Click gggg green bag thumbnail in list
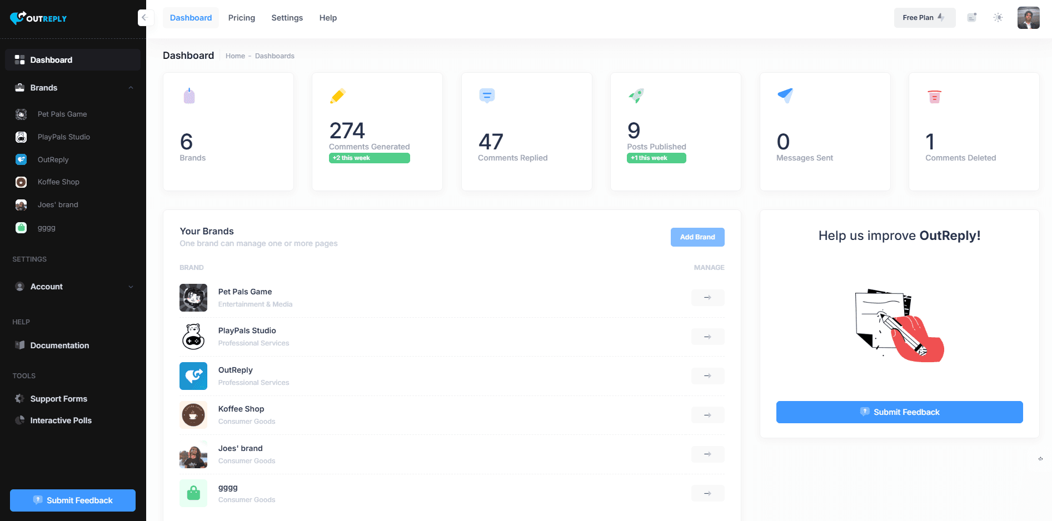Viewport: 1052px width, 521px height. click(193, 493)
